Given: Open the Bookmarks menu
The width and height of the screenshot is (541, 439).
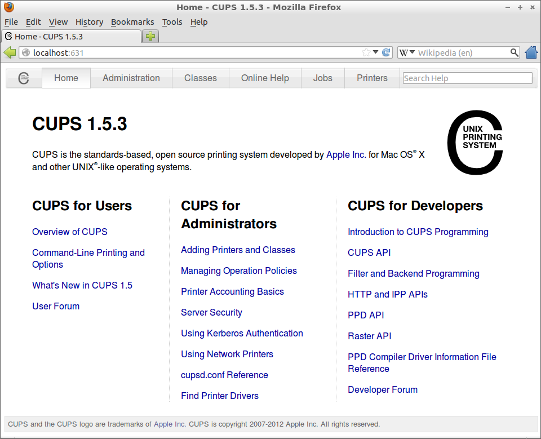Looking at the screenshot, I should (132, 22).
